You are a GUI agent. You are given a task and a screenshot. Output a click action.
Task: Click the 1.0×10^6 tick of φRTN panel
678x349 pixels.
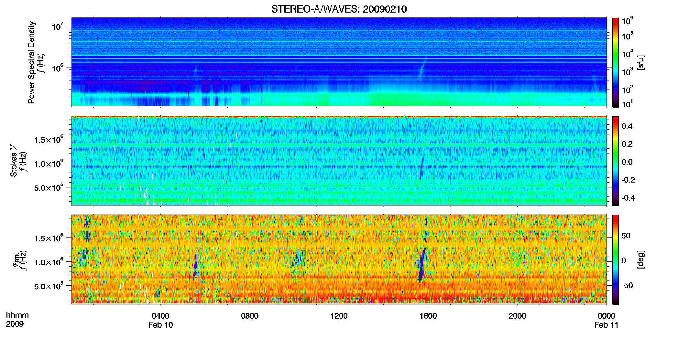49,262
